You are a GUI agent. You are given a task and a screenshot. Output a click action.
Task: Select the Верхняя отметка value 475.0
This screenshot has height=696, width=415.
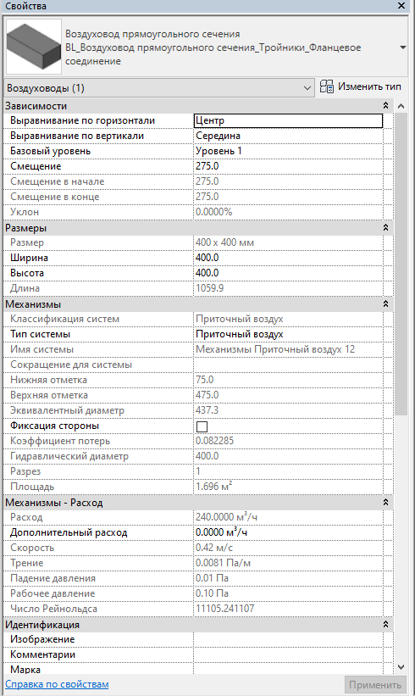pyautogui.click(x=207, y=395)
